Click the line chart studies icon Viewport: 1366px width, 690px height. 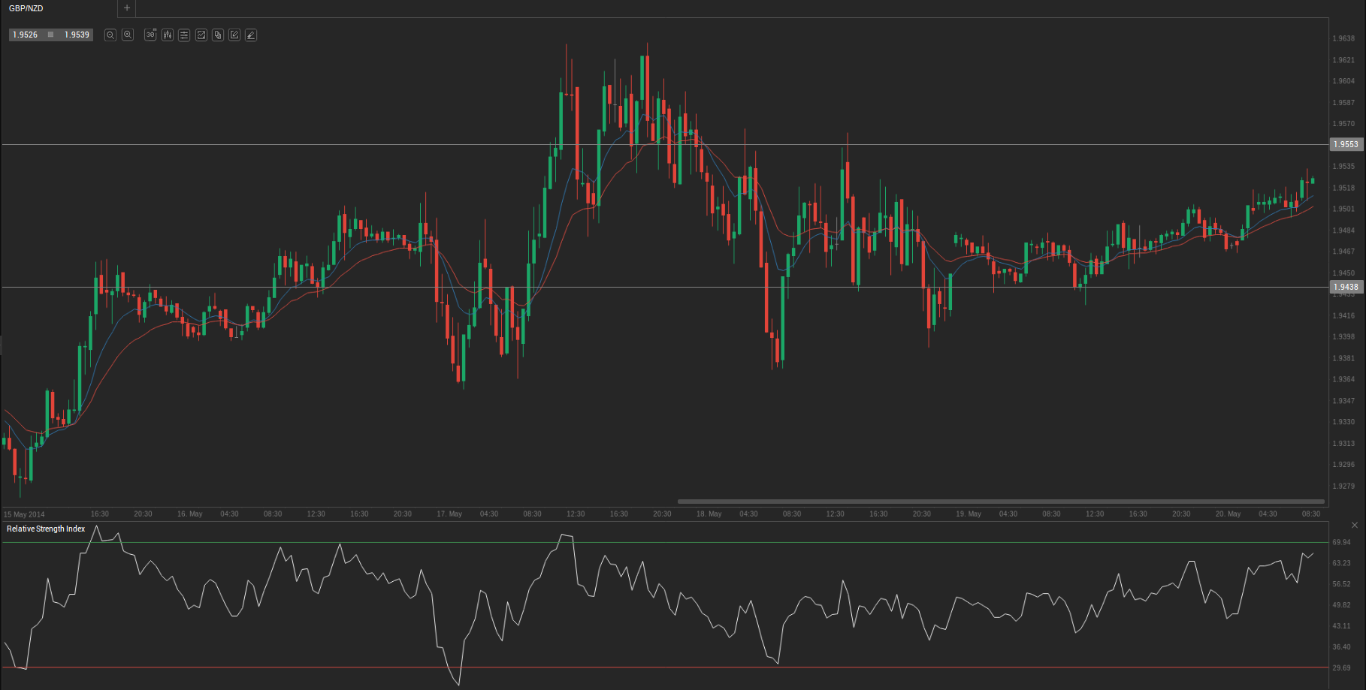point(201,35)
